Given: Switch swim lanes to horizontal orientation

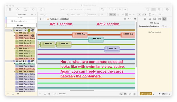Looking at the screenshot, I should [x=121, y=94].
